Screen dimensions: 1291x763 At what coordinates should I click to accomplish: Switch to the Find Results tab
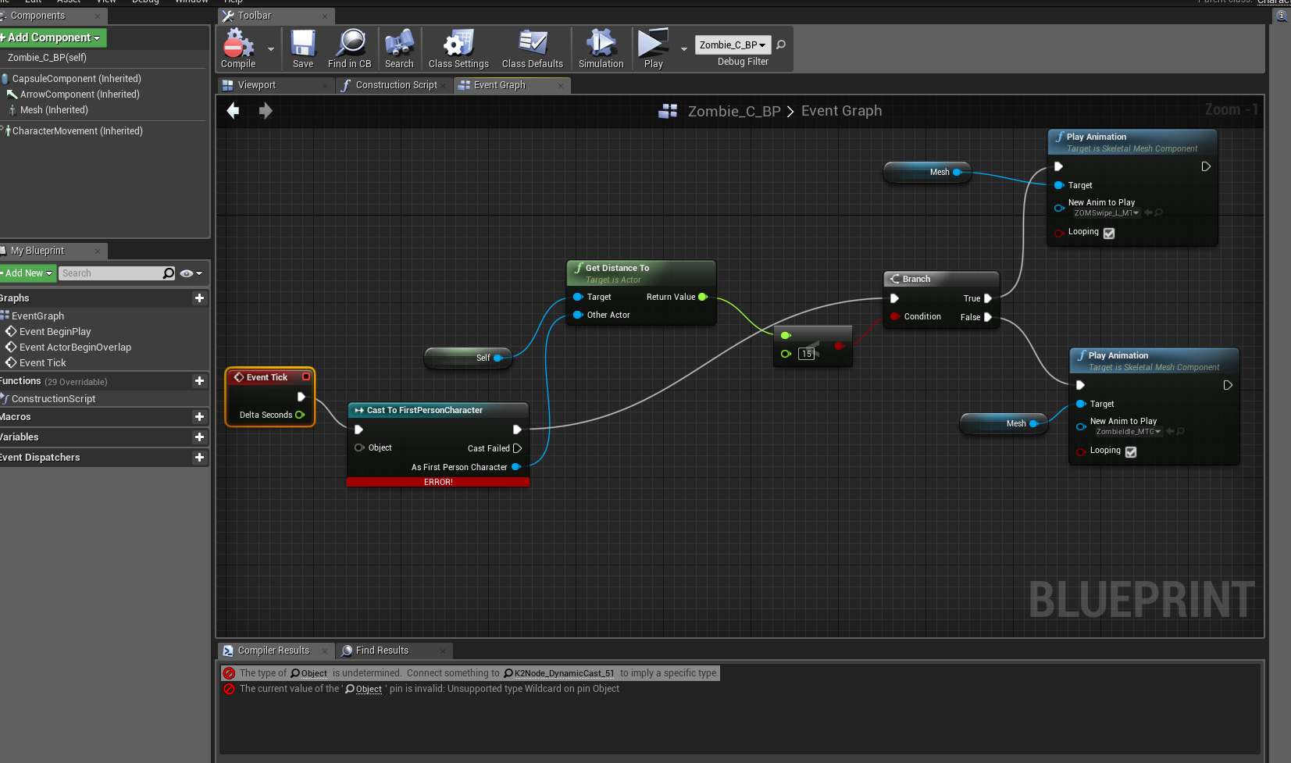coord(382,651)
